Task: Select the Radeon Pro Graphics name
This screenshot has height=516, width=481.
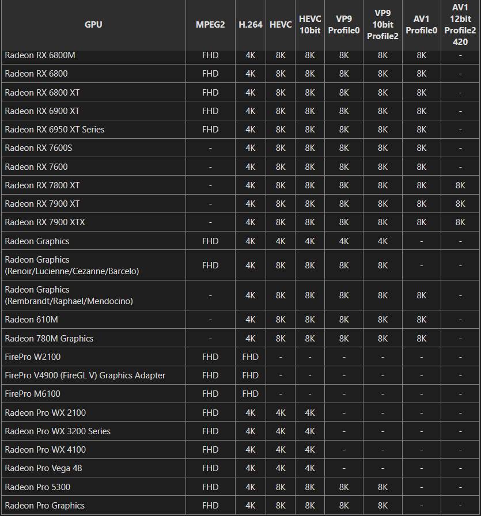Action: point(44,506)
